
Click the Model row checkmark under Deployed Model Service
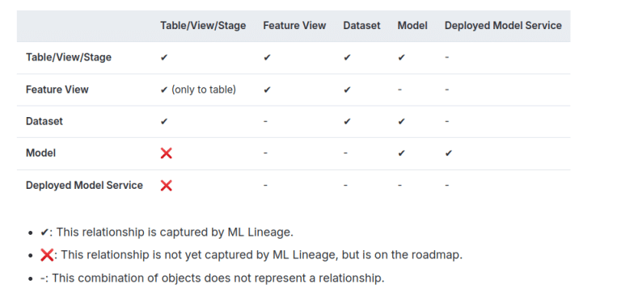(448, 153)
